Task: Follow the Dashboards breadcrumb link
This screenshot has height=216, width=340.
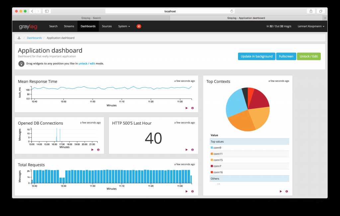Action: (34, 38)
